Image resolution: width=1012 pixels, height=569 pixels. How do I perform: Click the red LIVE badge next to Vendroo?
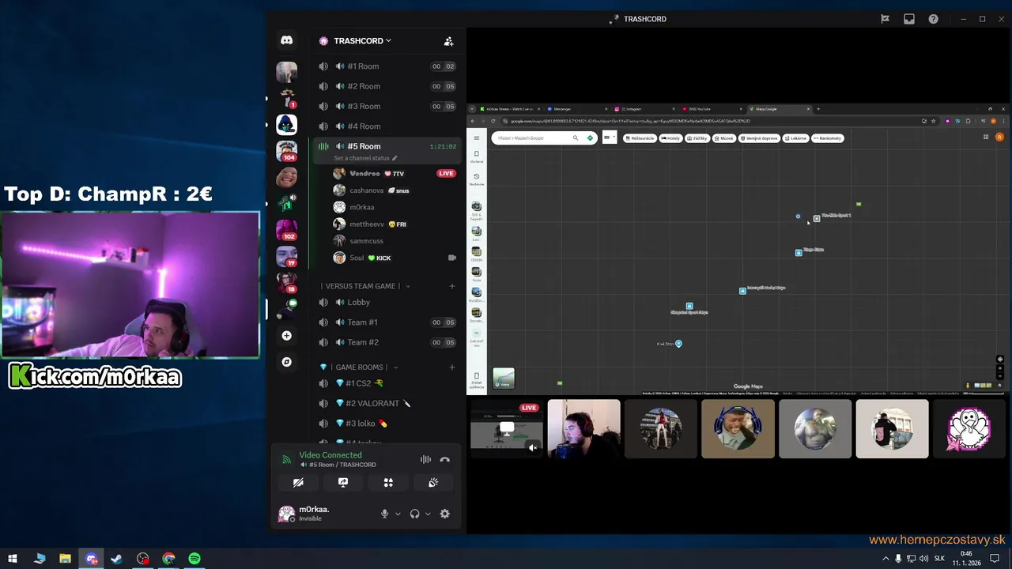(446, 173)
